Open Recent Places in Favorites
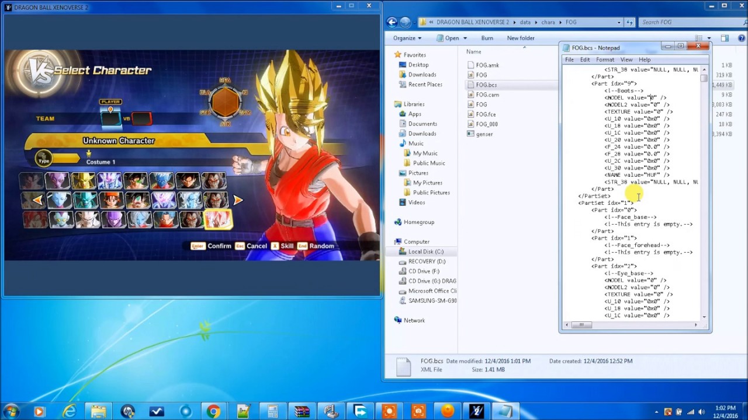Screen dimensions: 748x420 tap(425, 85)
